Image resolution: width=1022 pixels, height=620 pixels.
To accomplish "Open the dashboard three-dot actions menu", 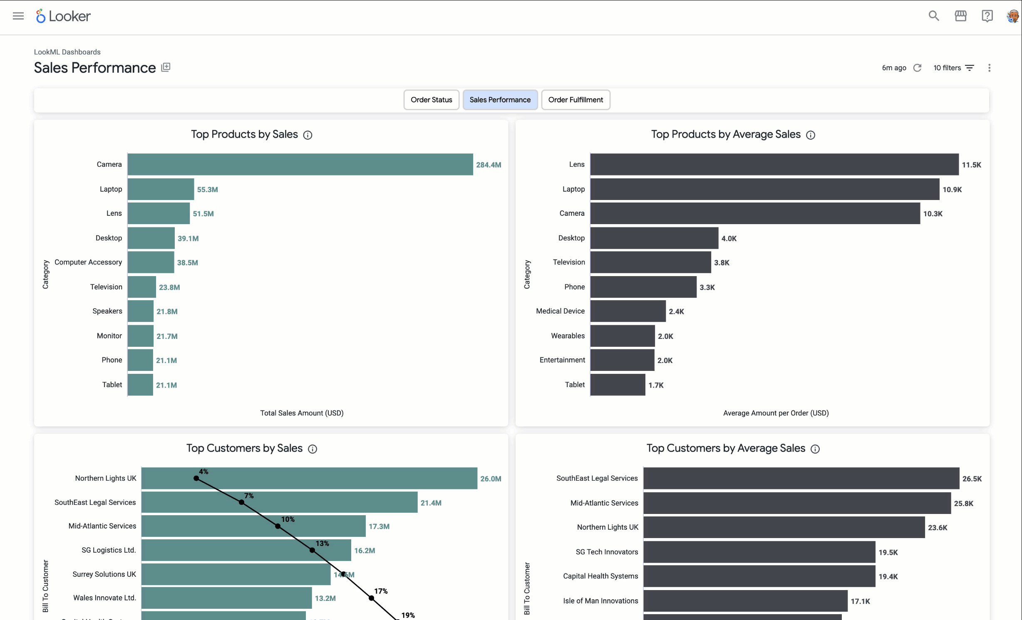I will [989, 68].
